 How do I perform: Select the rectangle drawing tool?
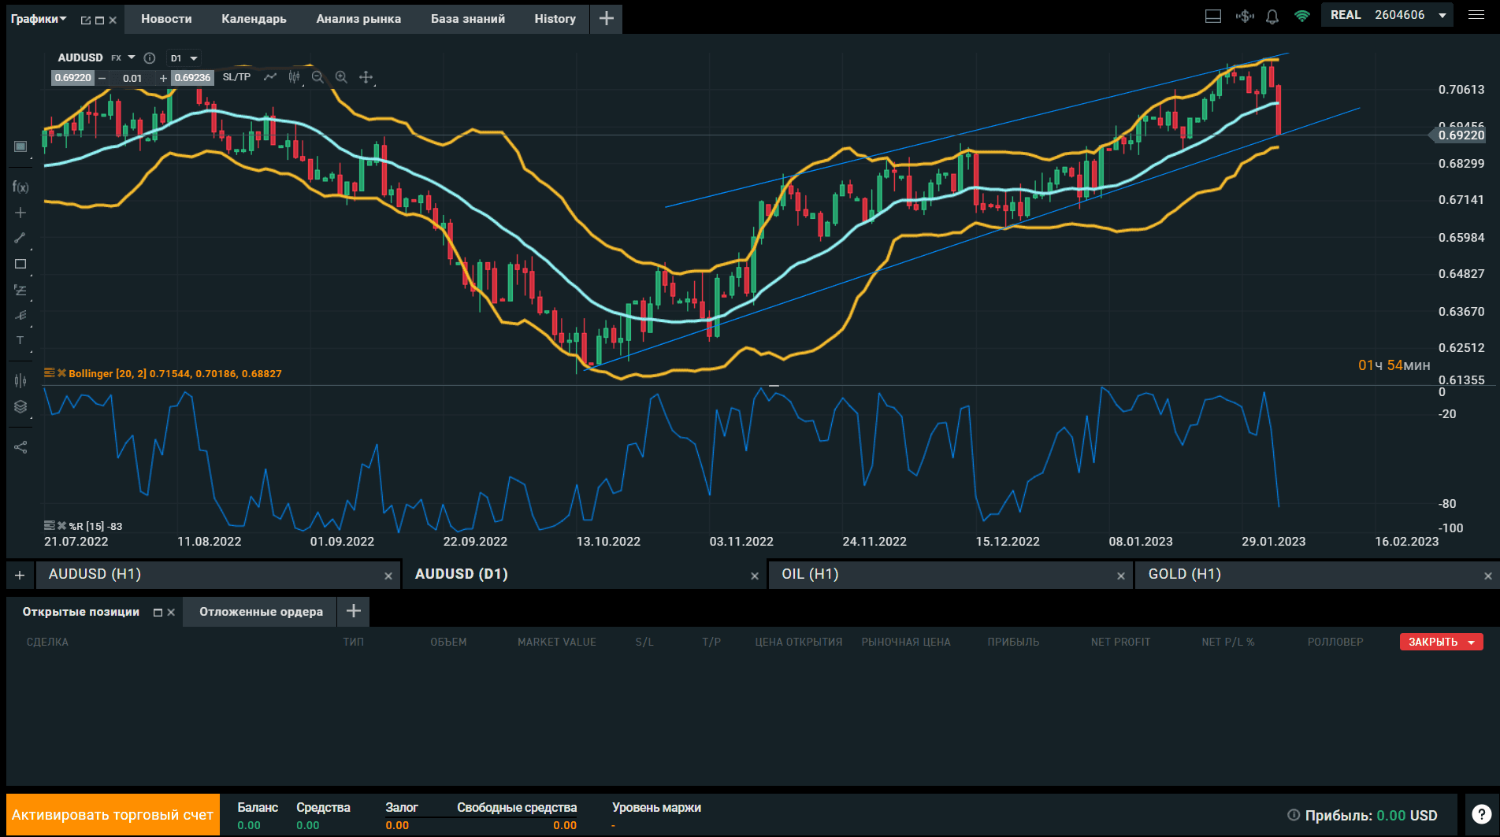pos(20,264)
